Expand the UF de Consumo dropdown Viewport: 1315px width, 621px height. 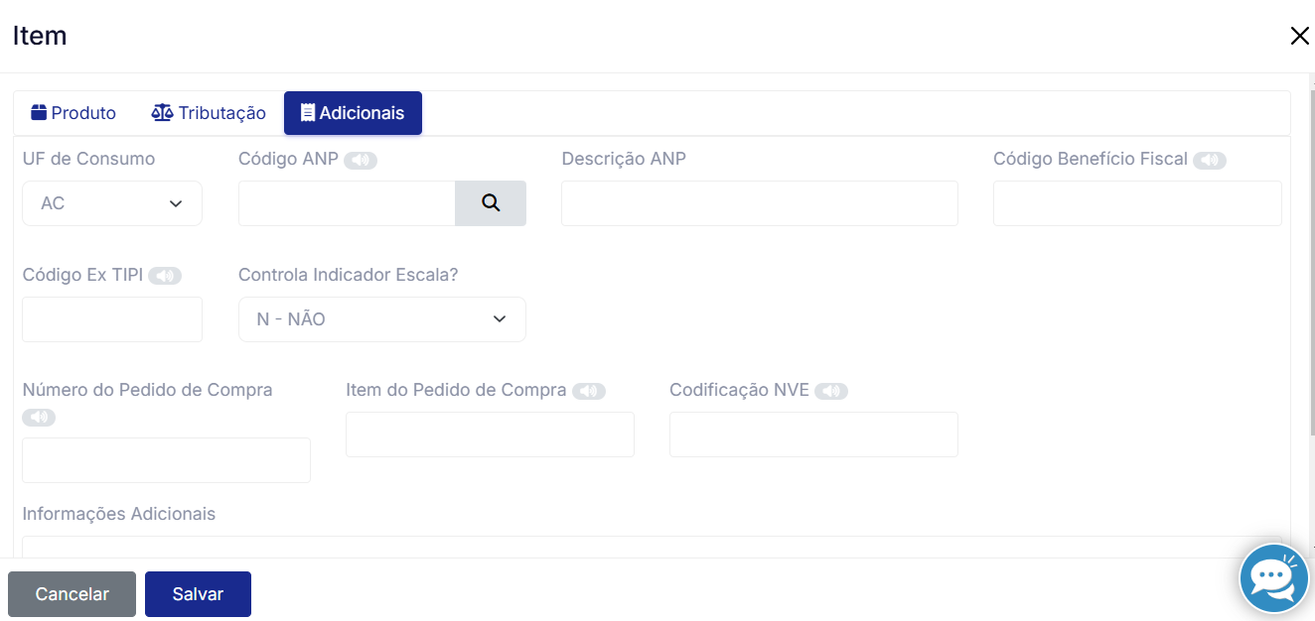point(112,203)
